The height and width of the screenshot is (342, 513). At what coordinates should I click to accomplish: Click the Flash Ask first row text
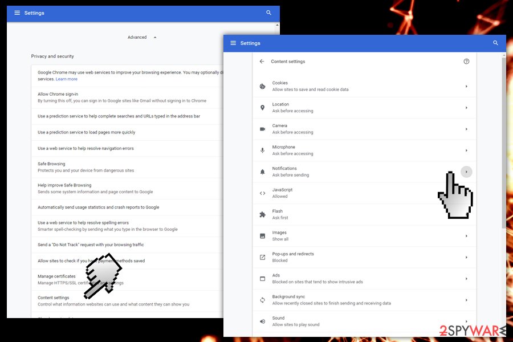coord(280,214)
